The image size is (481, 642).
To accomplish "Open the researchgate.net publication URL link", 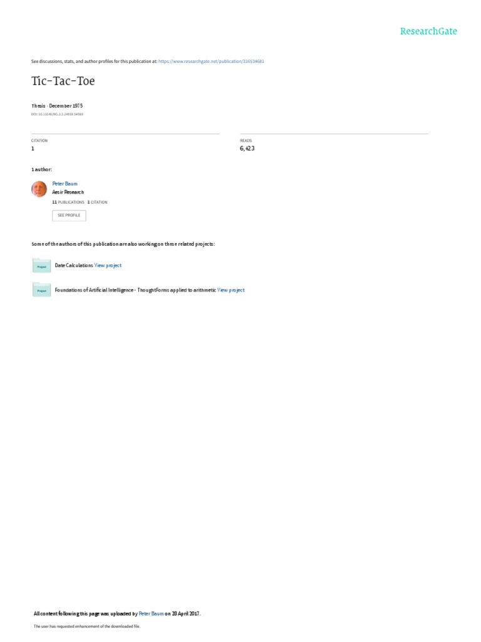I will click(x=211, y=61).
